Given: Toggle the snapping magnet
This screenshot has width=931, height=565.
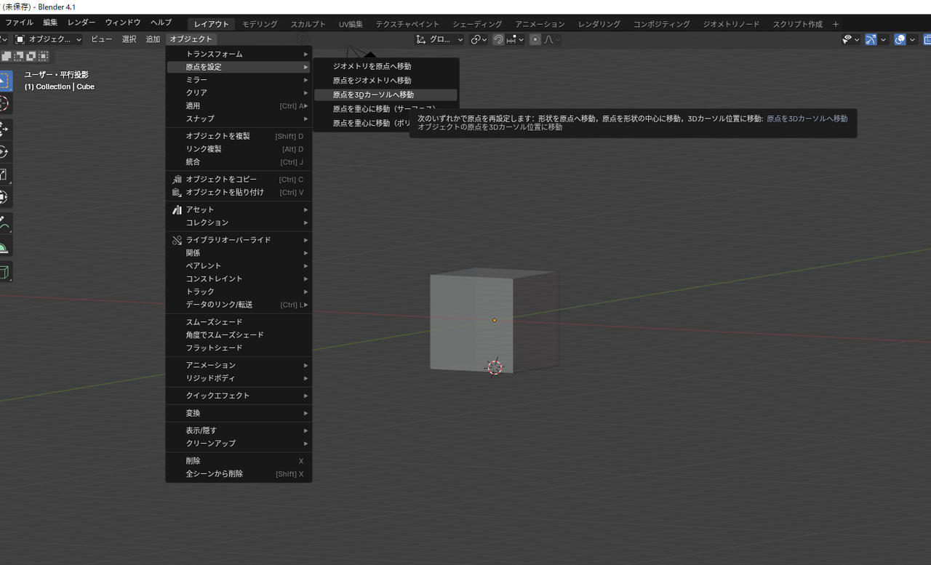Looking at the screenshot, I should (498, 39).
